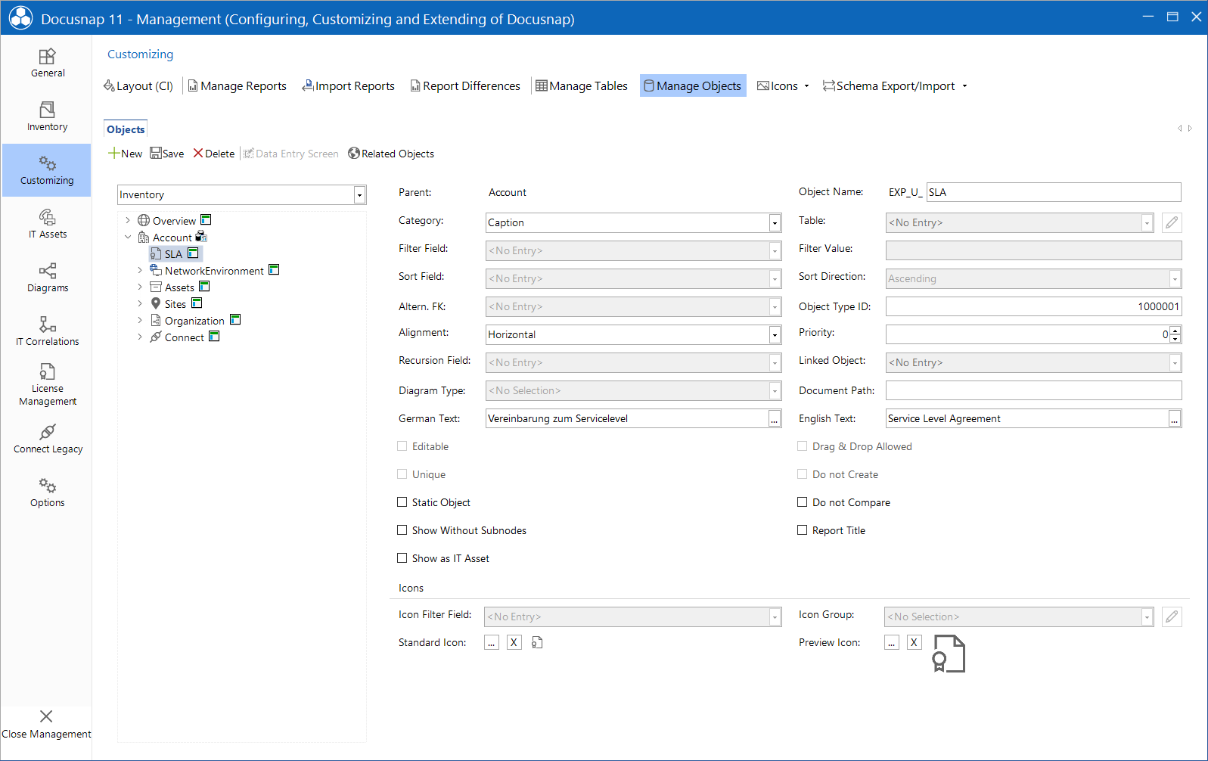
Task: Collapse the Account tree node
Action: 128,238
